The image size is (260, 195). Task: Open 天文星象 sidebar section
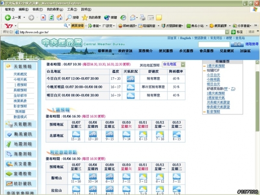(x=20, y=164)
